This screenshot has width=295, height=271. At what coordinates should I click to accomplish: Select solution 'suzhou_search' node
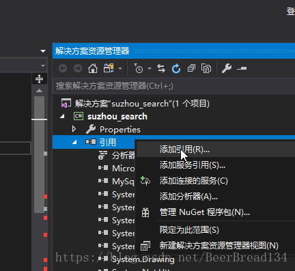tap(142, 104)
